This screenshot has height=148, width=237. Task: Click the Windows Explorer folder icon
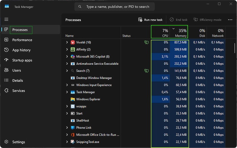coord(73,99)
